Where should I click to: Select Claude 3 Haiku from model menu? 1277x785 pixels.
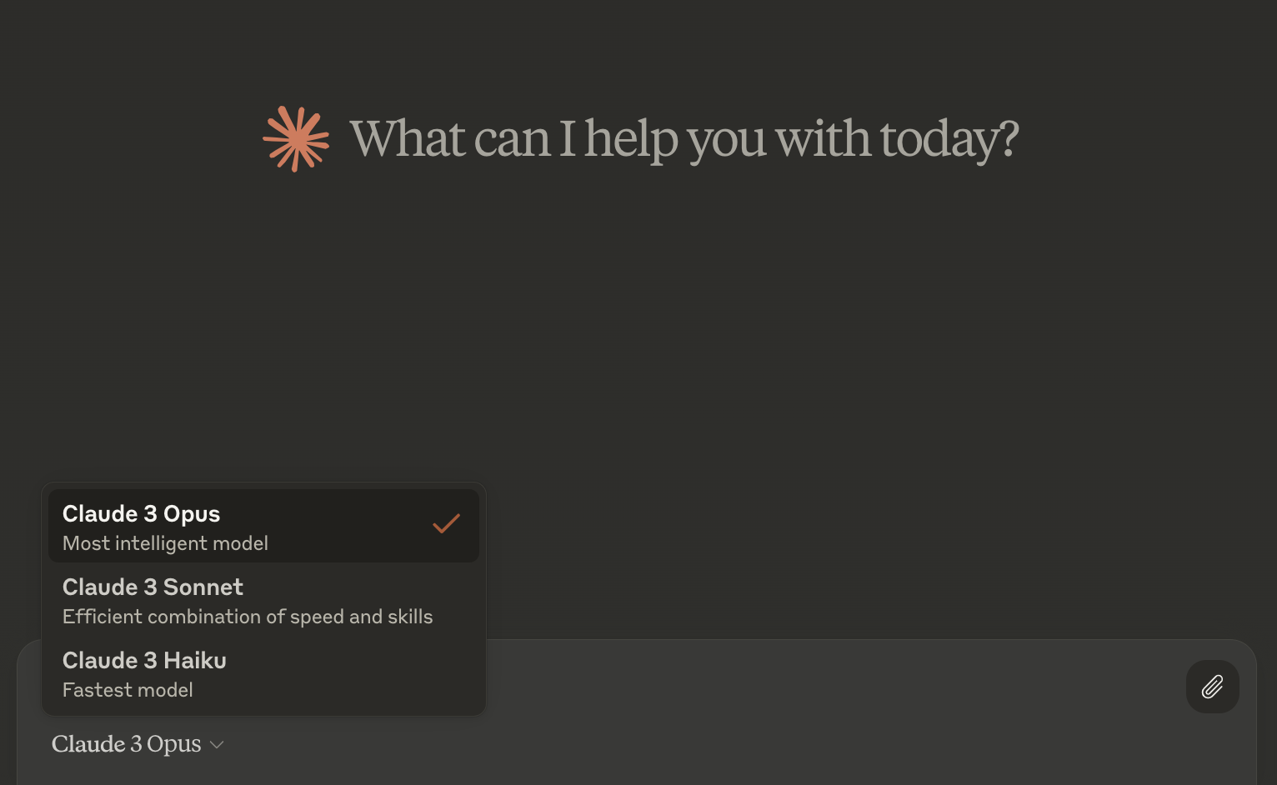click(x=263, y=674)
